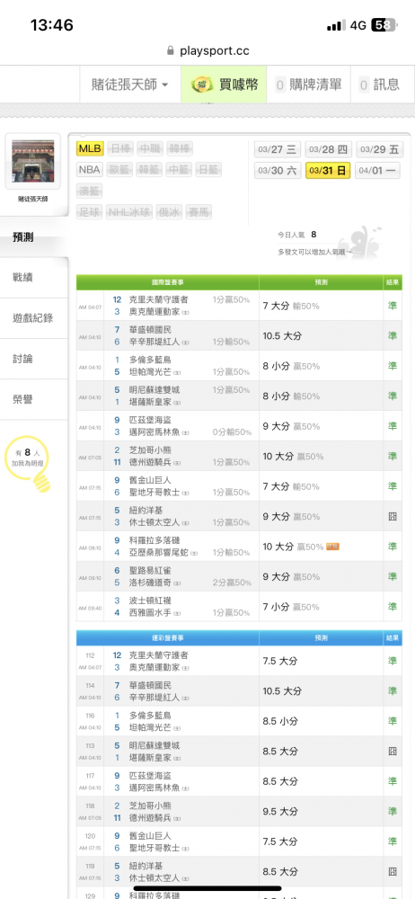Tap the 國際盤賽事 table header
This screenshot has height=899, width=415.
point(167,282)
